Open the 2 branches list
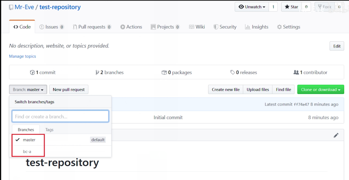The image size is (349, 180). pos(109,73)
